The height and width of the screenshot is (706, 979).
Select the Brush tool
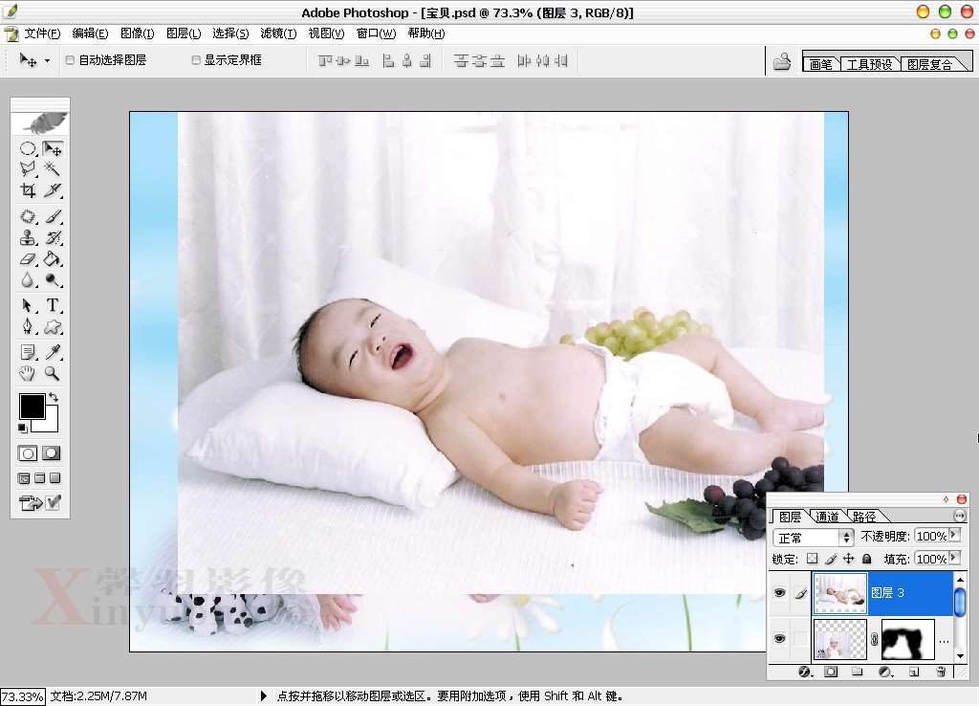pyautogui.click(x=53, y=216)
